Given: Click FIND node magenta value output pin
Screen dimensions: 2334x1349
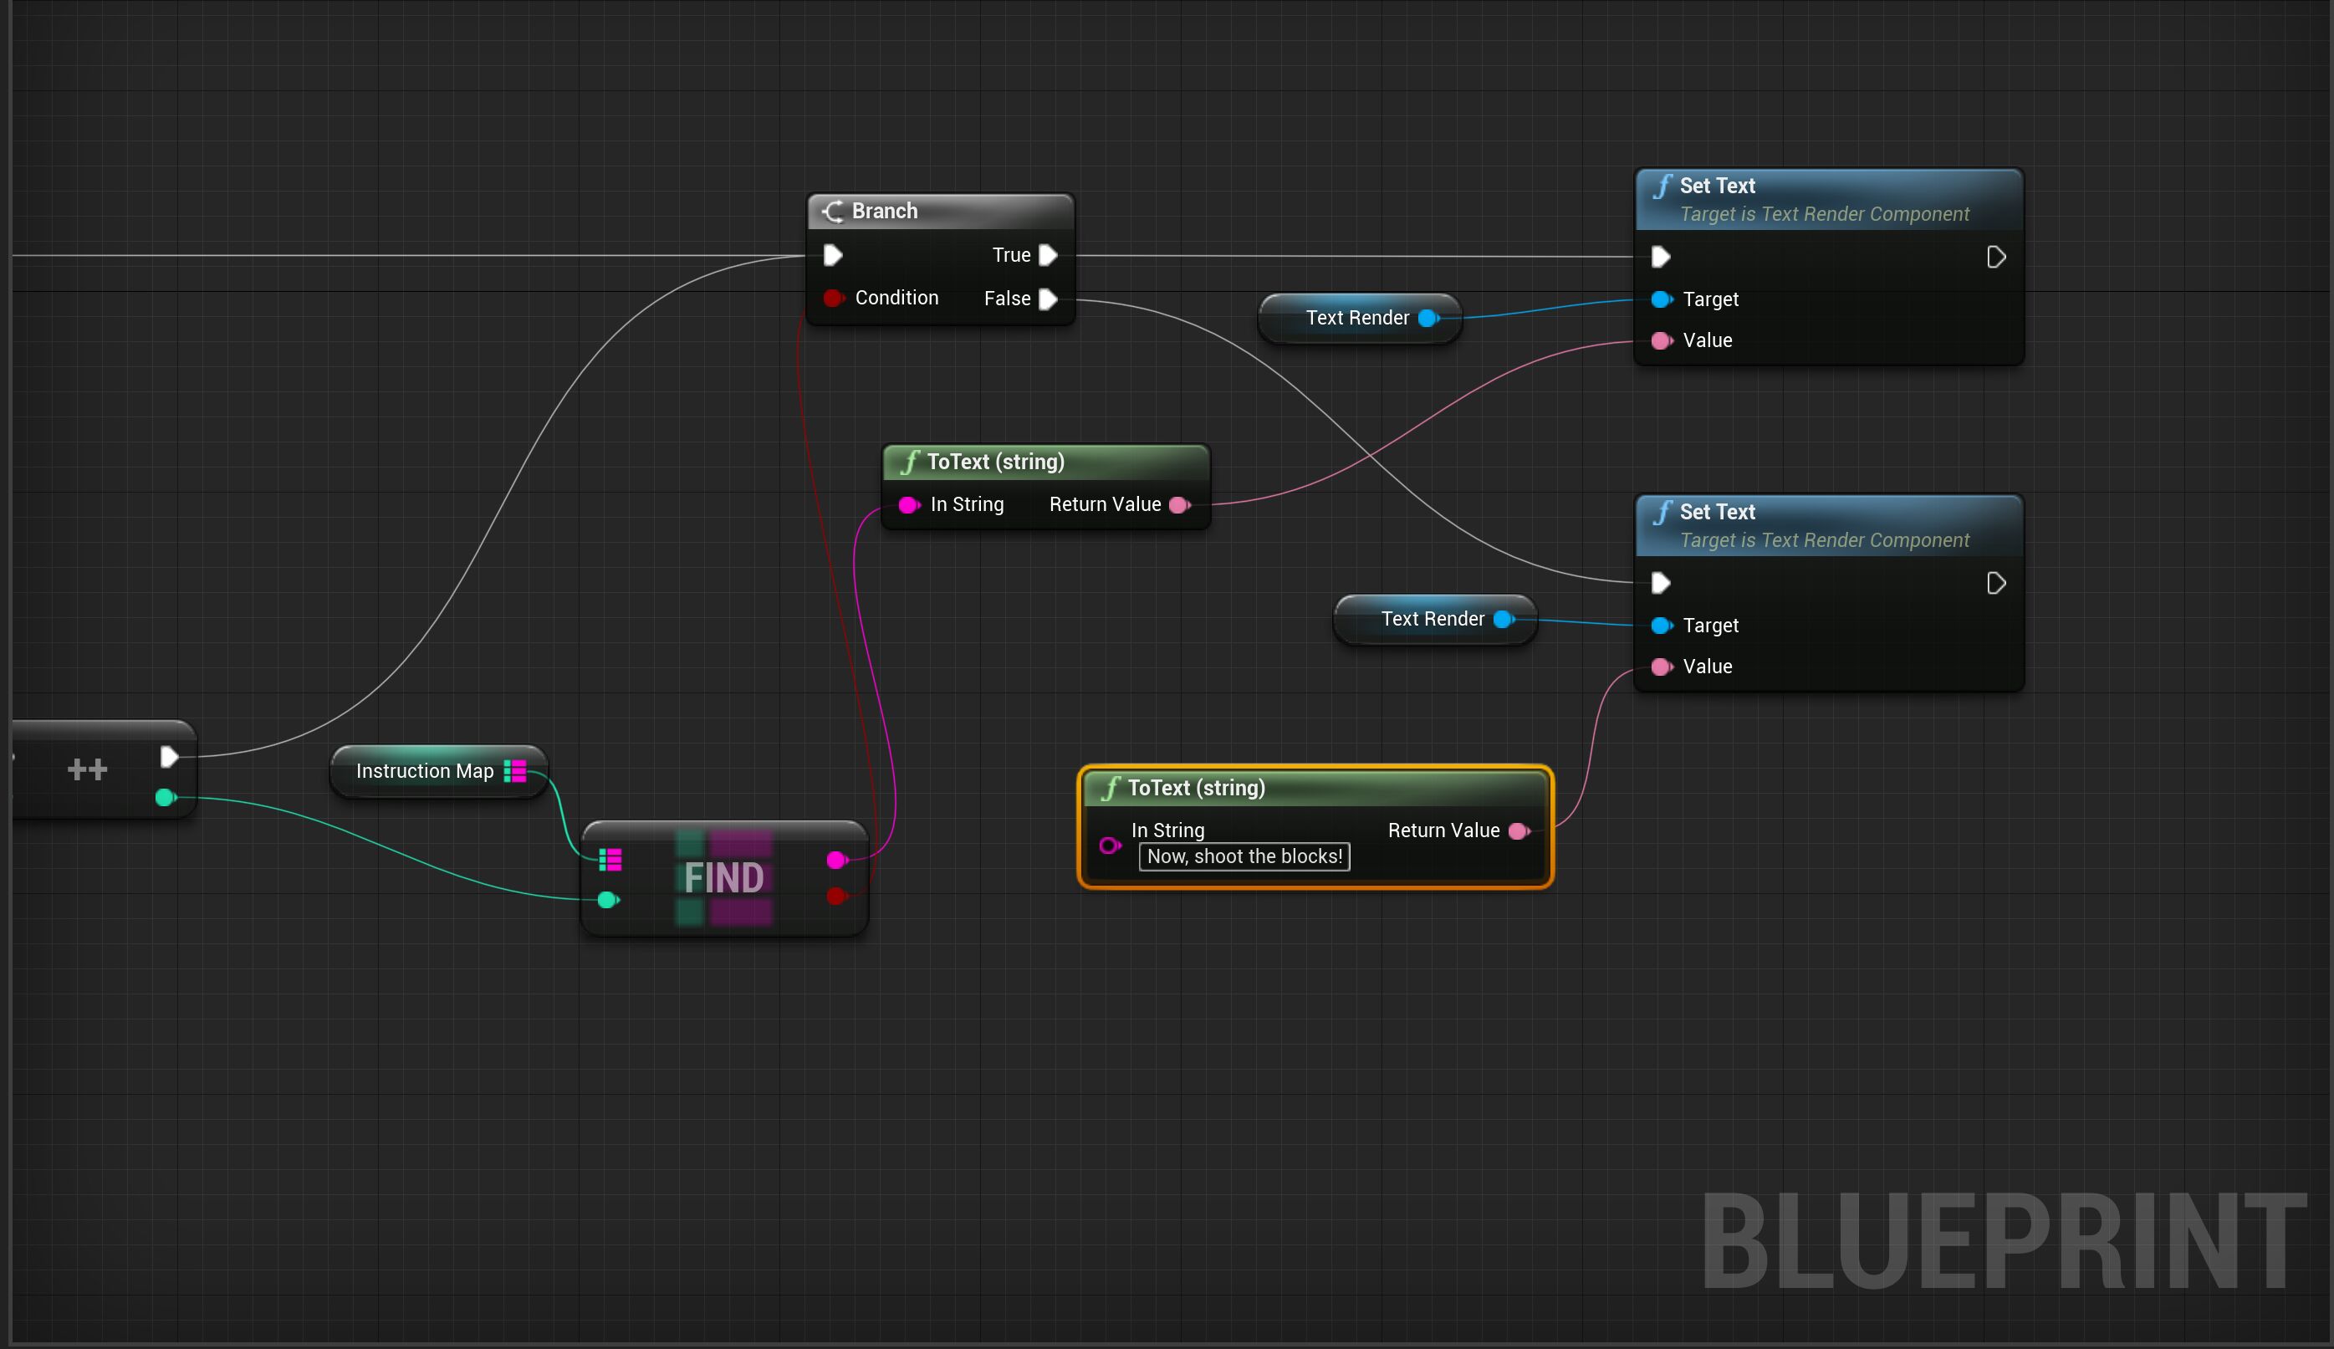Looking at the screenshot, I should (835, 861).
